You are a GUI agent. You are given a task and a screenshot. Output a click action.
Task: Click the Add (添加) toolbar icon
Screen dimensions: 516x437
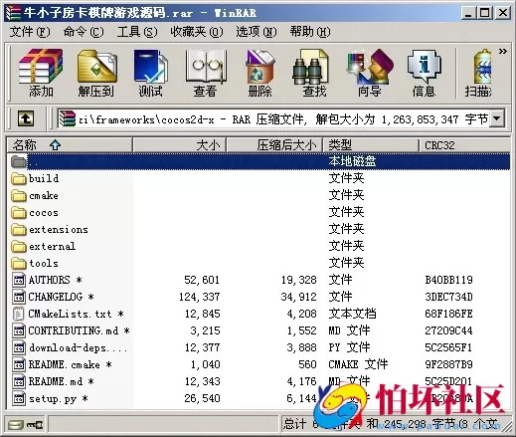tap(41, 73)
